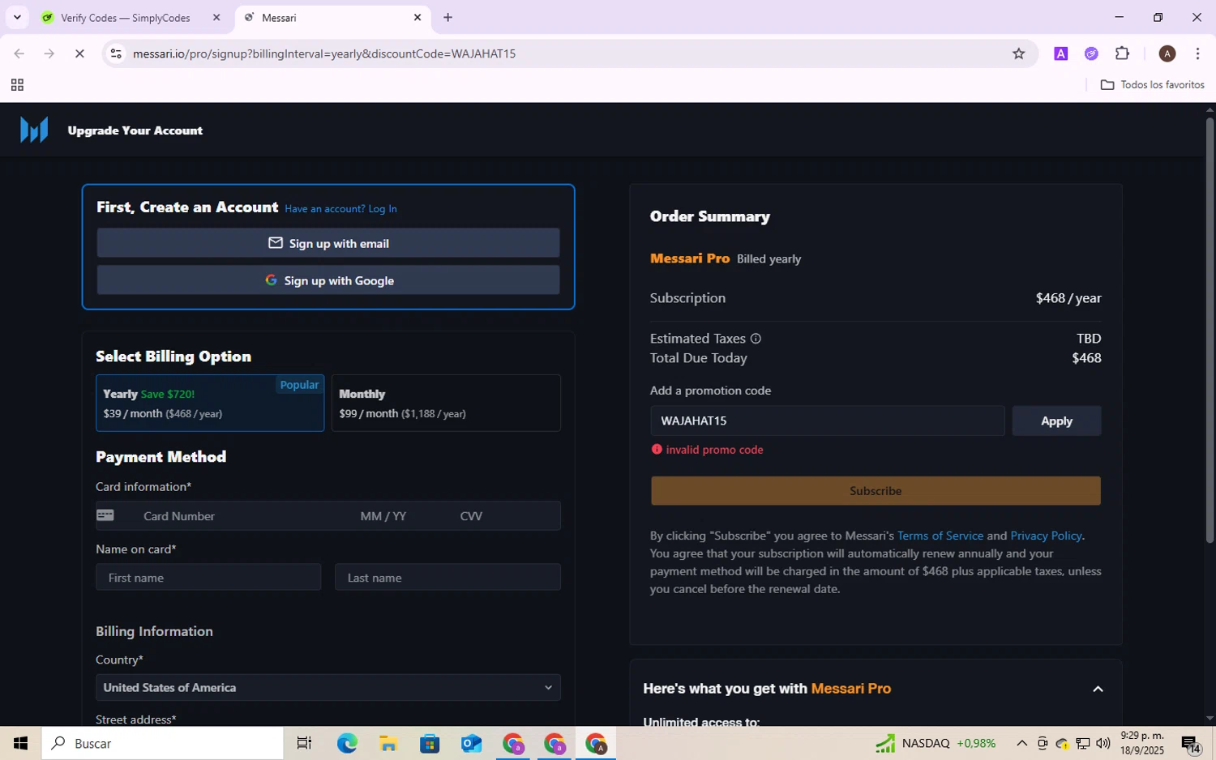Open Windows Start menu
Screen dimensions: 1216x760
tap(20, 743)
